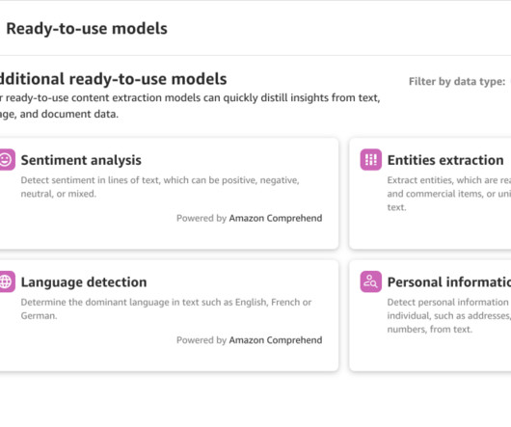The width and height of the screenshot is (511, 427).
Task: Click the Sentiment analysis description text
Action: 160,187
